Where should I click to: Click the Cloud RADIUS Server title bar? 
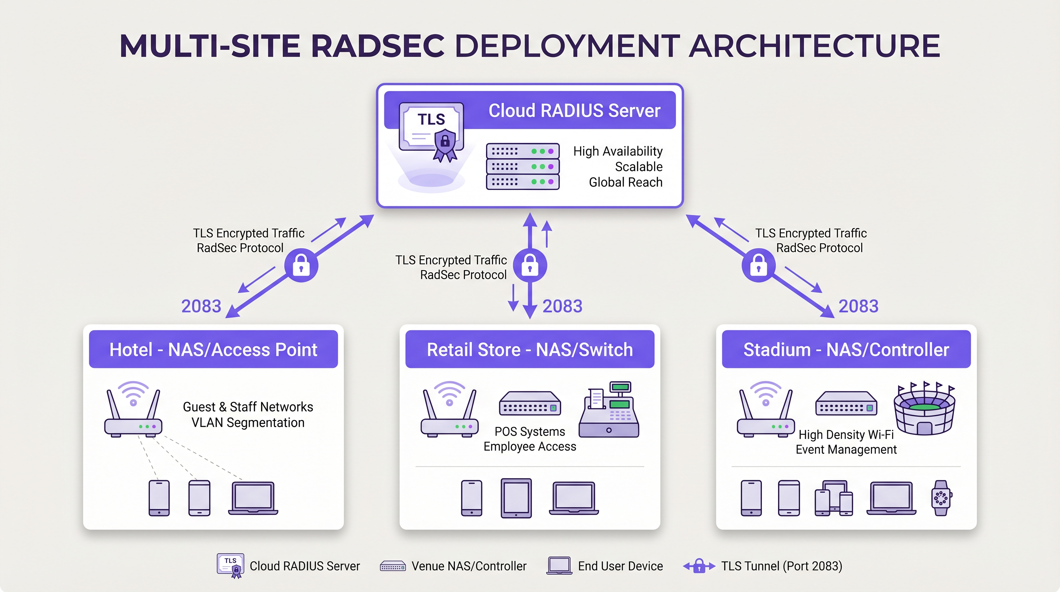(x=573, y=110)
